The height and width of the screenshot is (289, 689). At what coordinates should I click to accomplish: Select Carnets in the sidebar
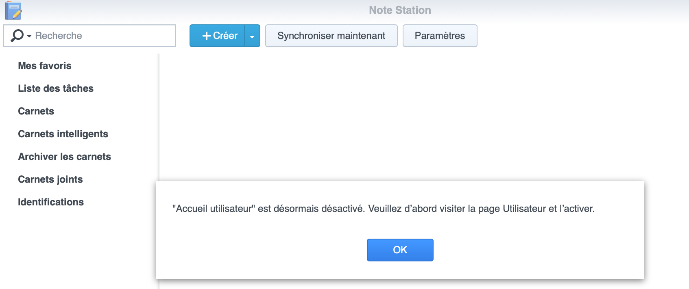36,111
